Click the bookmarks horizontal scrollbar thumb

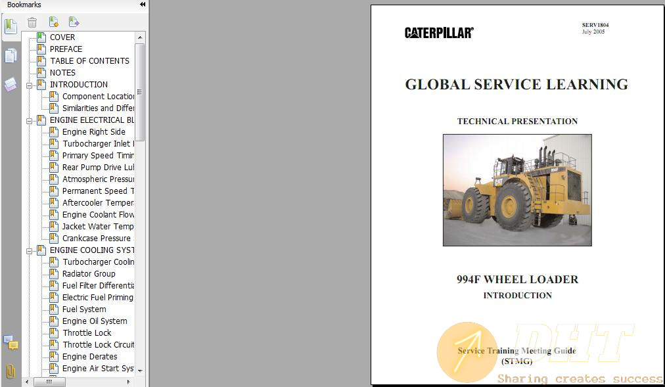tap(49, 382)
